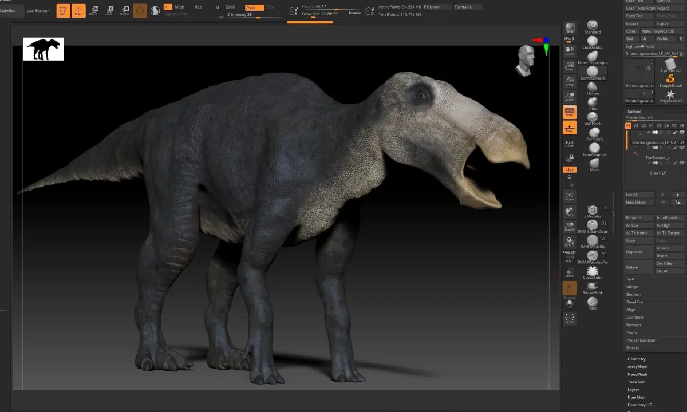
Task: Select the Inflat brush
Action: (x=593, y=104)
